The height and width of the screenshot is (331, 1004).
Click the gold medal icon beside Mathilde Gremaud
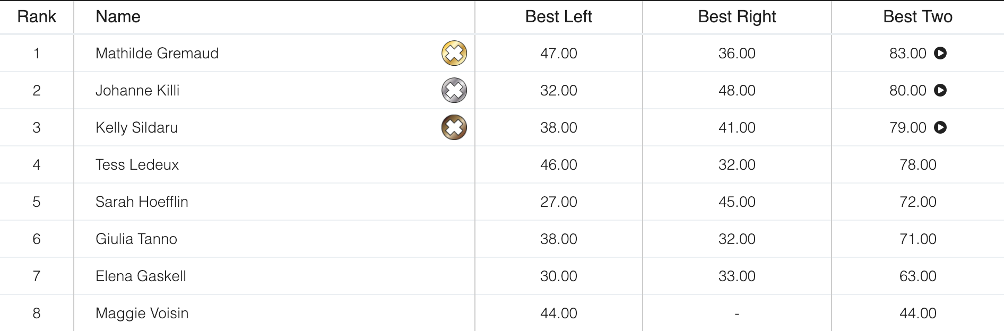(454, 53)
